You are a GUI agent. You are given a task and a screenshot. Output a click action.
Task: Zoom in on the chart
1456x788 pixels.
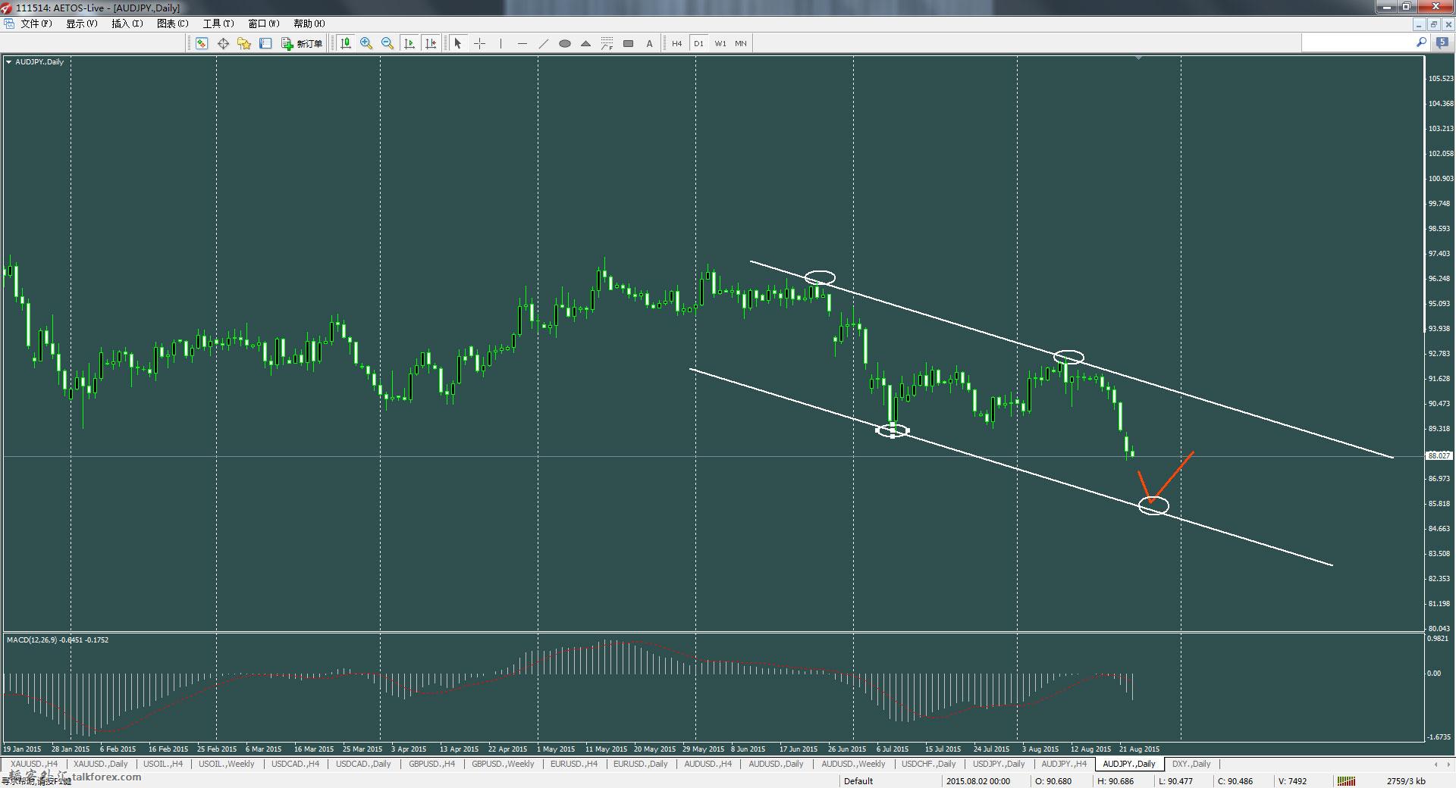tap(366, 43)
